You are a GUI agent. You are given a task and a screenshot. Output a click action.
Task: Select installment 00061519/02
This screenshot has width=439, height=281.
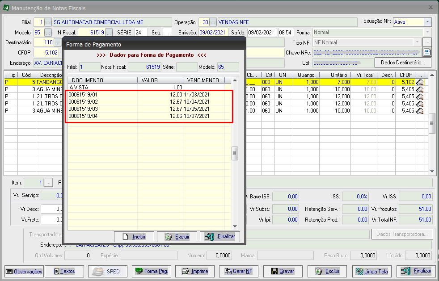149,101
